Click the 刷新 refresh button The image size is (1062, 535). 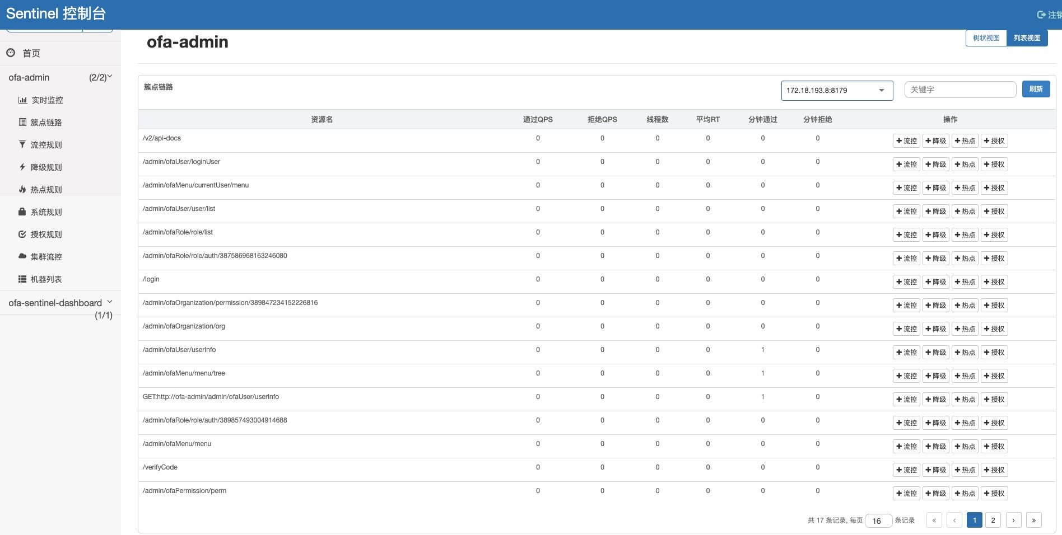pyautogui.click(x=1036, y=89)
